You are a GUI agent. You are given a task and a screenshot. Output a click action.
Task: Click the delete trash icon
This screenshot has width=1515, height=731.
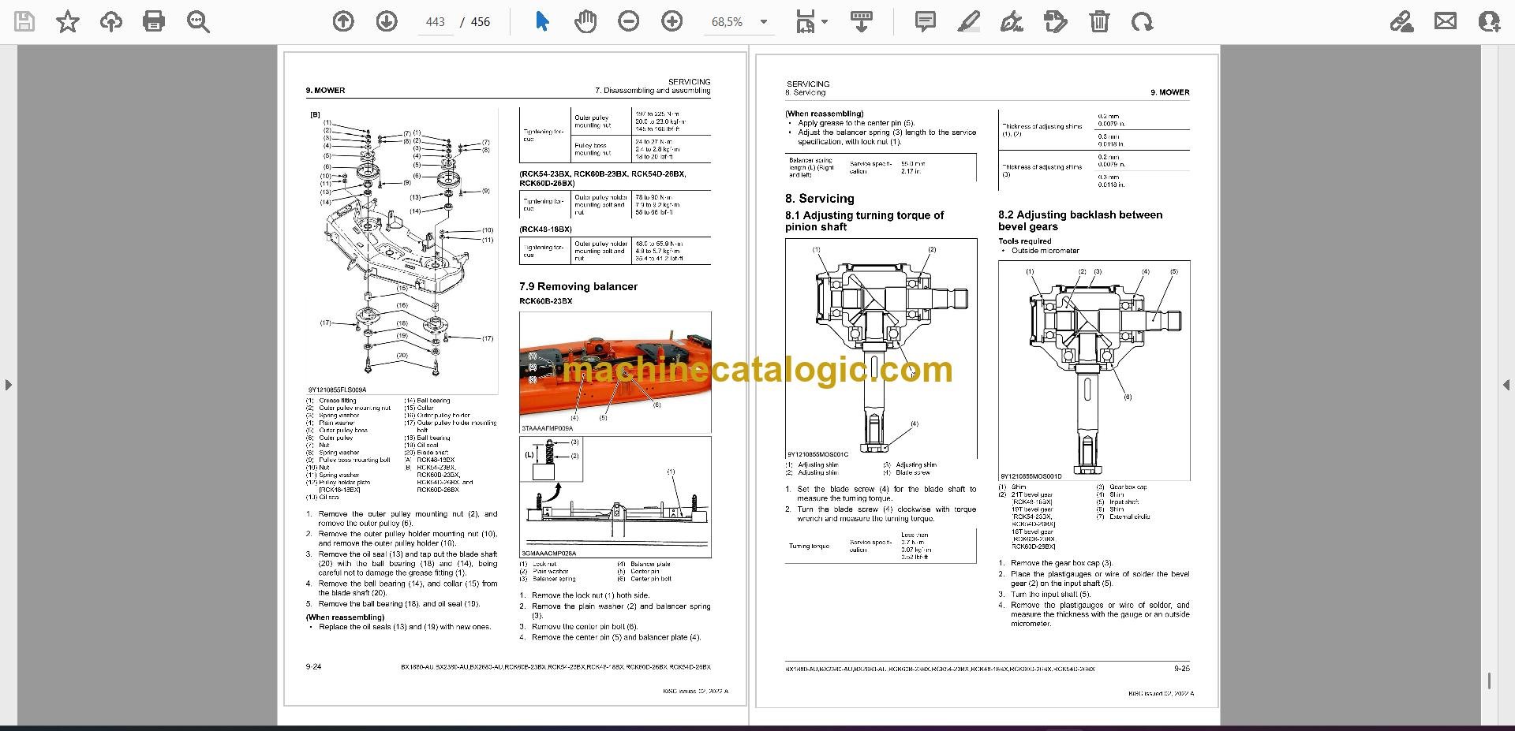(1099, 21)
